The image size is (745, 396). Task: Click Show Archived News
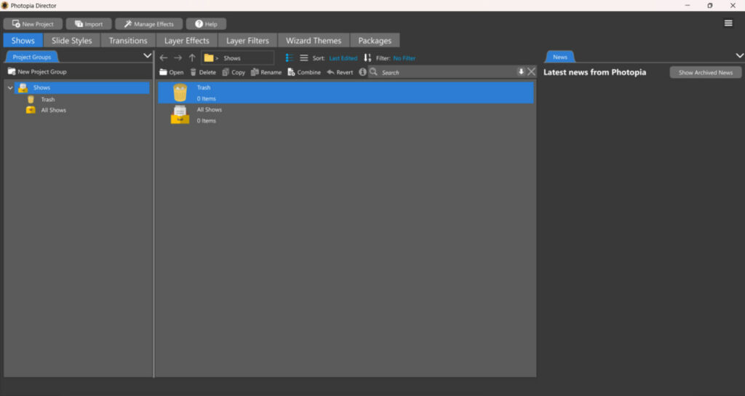705,72
